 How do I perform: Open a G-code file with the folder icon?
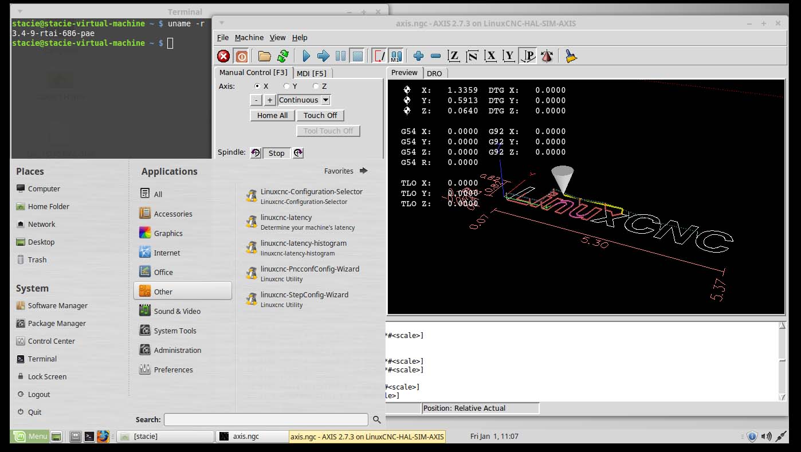(264, 56)
